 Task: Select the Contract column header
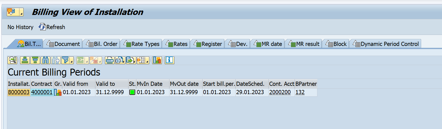[x=42, y=84]
